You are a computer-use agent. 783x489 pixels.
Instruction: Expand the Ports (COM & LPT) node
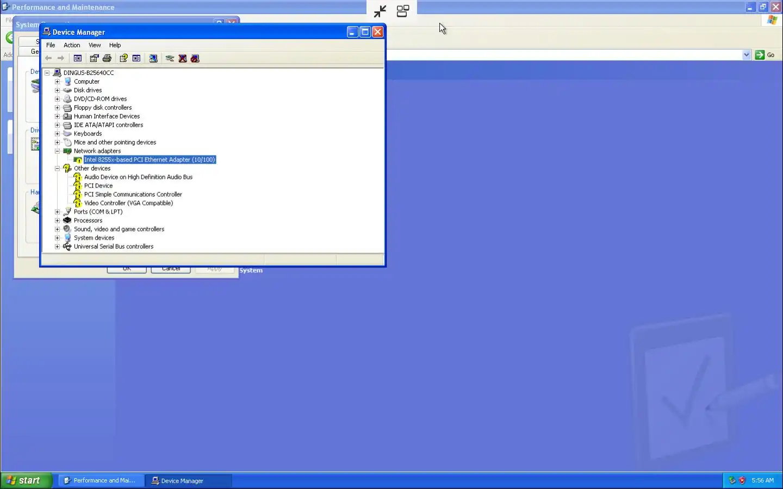click(58, 212)
